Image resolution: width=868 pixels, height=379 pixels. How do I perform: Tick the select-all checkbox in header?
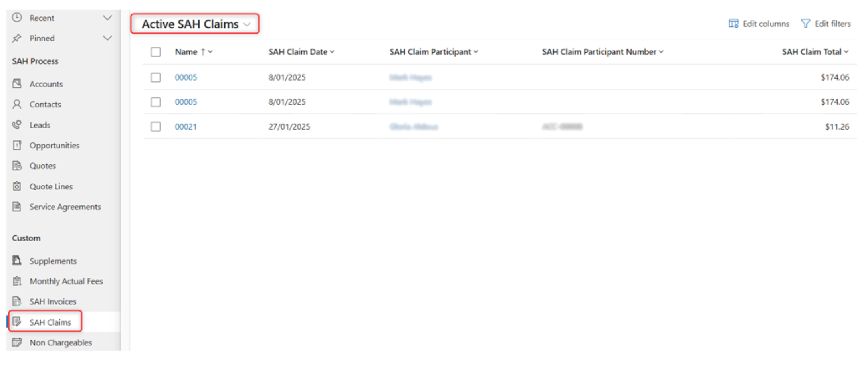pyautogui.click(x=155, y=52)
